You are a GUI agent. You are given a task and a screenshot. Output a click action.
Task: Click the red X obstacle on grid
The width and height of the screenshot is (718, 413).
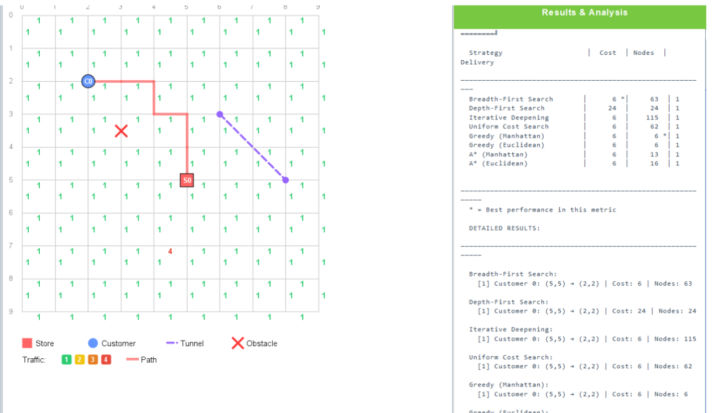coord(121,131)
